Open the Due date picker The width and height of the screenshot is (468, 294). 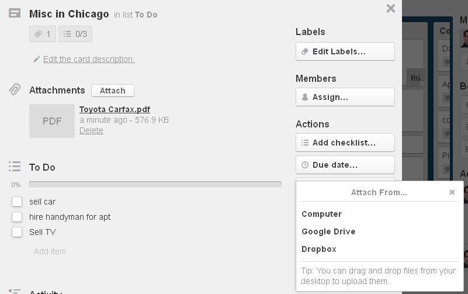(x=345, y=165)
